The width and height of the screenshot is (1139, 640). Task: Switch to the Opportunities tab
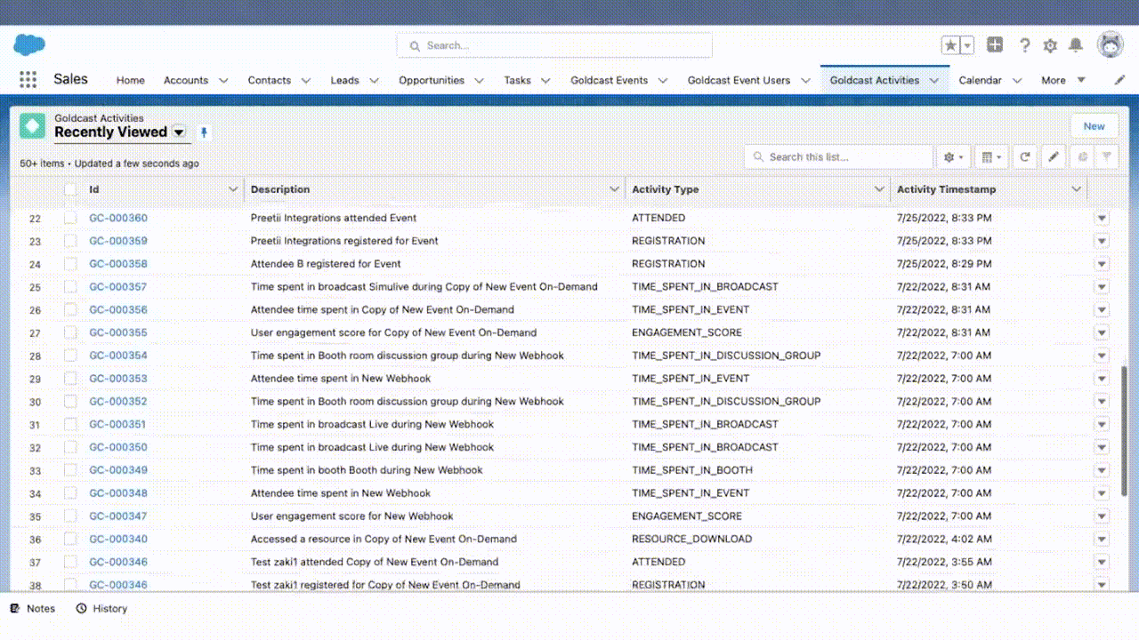432,80
